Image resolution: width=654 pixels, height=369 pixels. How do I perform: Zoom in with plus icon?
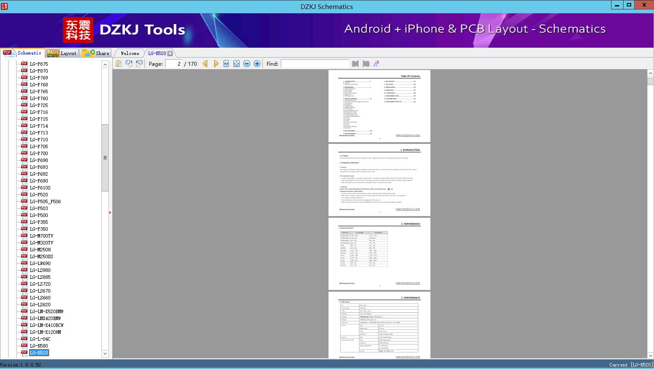(257, 64)
